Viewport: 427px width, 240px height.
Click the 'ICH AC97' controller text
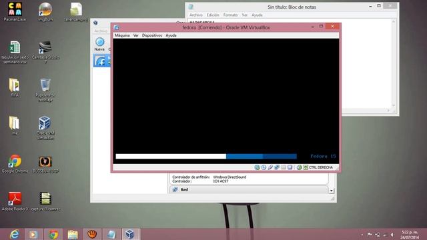point(221,181)
